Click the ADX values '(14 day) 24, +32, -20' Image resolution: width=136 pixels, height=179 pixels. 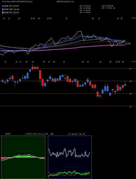pos(76,134)
